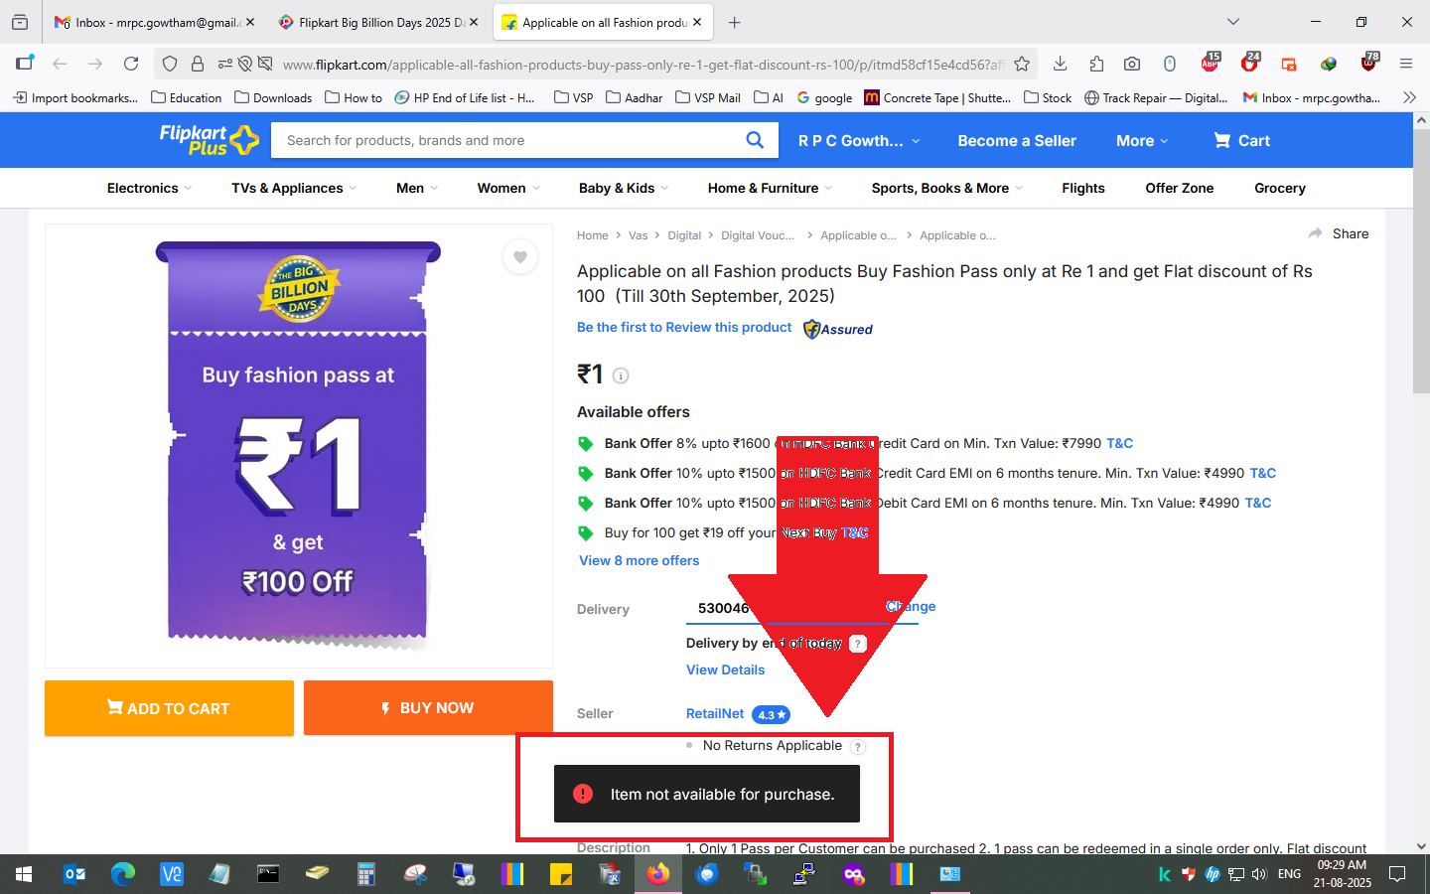Image resolution: width=1430 pixels, height=894 pixels.
Task: Click the BUY NOW button
Action: pos(428,708)
